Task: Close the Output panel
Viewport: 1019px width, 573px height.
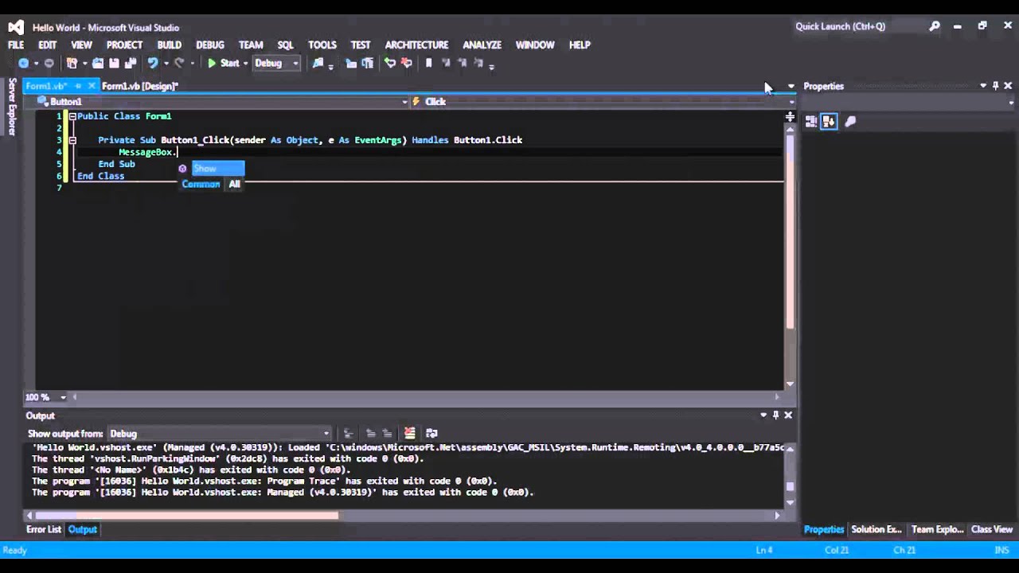Action: point(788,415)
